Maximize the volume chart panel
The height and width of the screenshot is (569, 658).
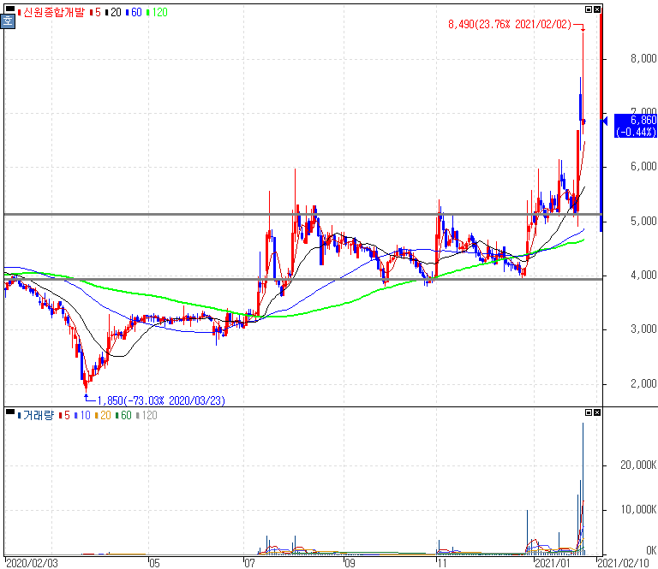589,412
